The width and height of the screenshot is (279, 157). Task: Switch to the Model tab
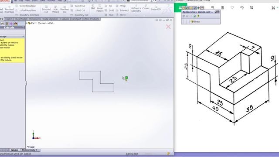pos(15,150)
